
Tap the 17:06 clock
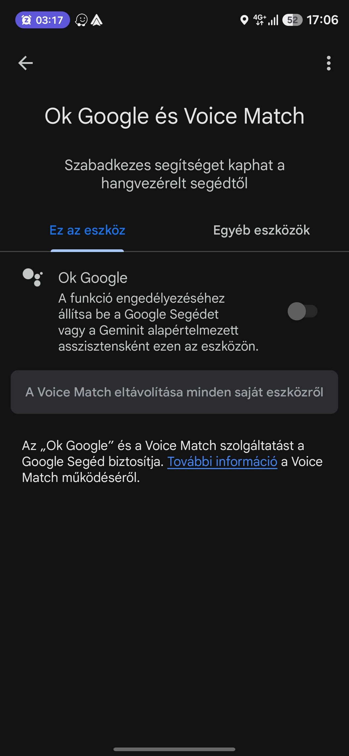pos(322,20)
